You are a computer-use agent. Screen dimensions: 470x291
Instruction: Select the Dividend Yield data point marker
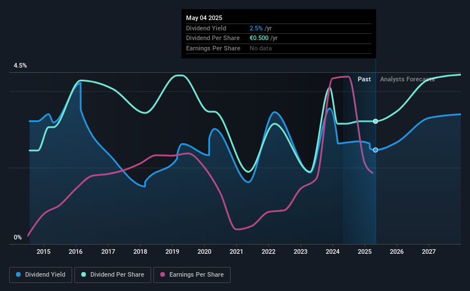click(x=376, y=150)
